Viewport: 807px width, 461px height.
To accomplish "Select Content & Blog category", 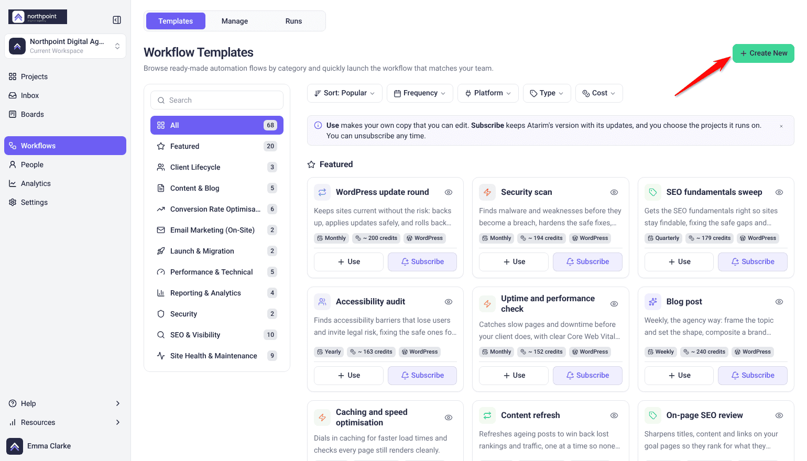I will coord(217,188).
